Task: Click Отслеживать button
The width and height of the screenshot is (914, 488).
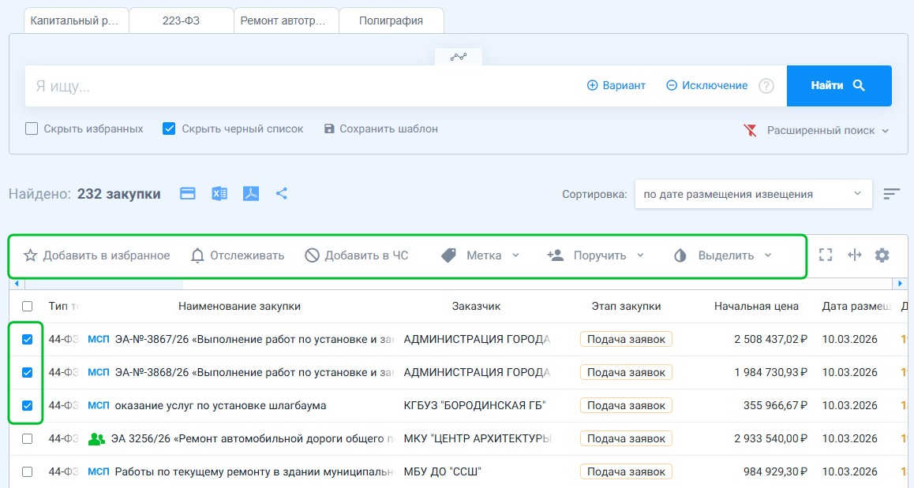Action: click(x=238, y=255)
